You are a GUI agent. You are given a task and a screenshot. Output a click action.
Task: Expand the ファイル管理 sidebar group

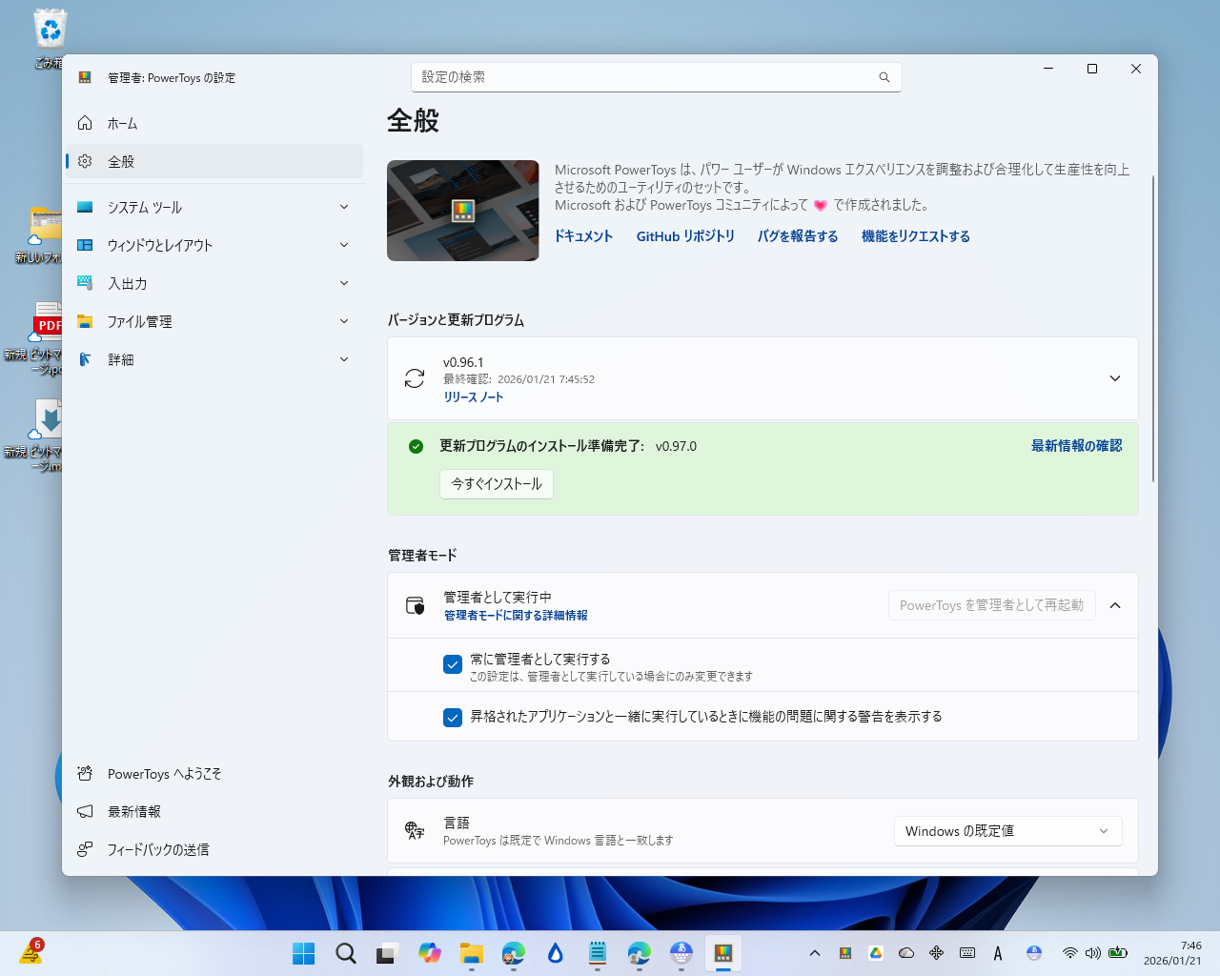click(344, 321)
